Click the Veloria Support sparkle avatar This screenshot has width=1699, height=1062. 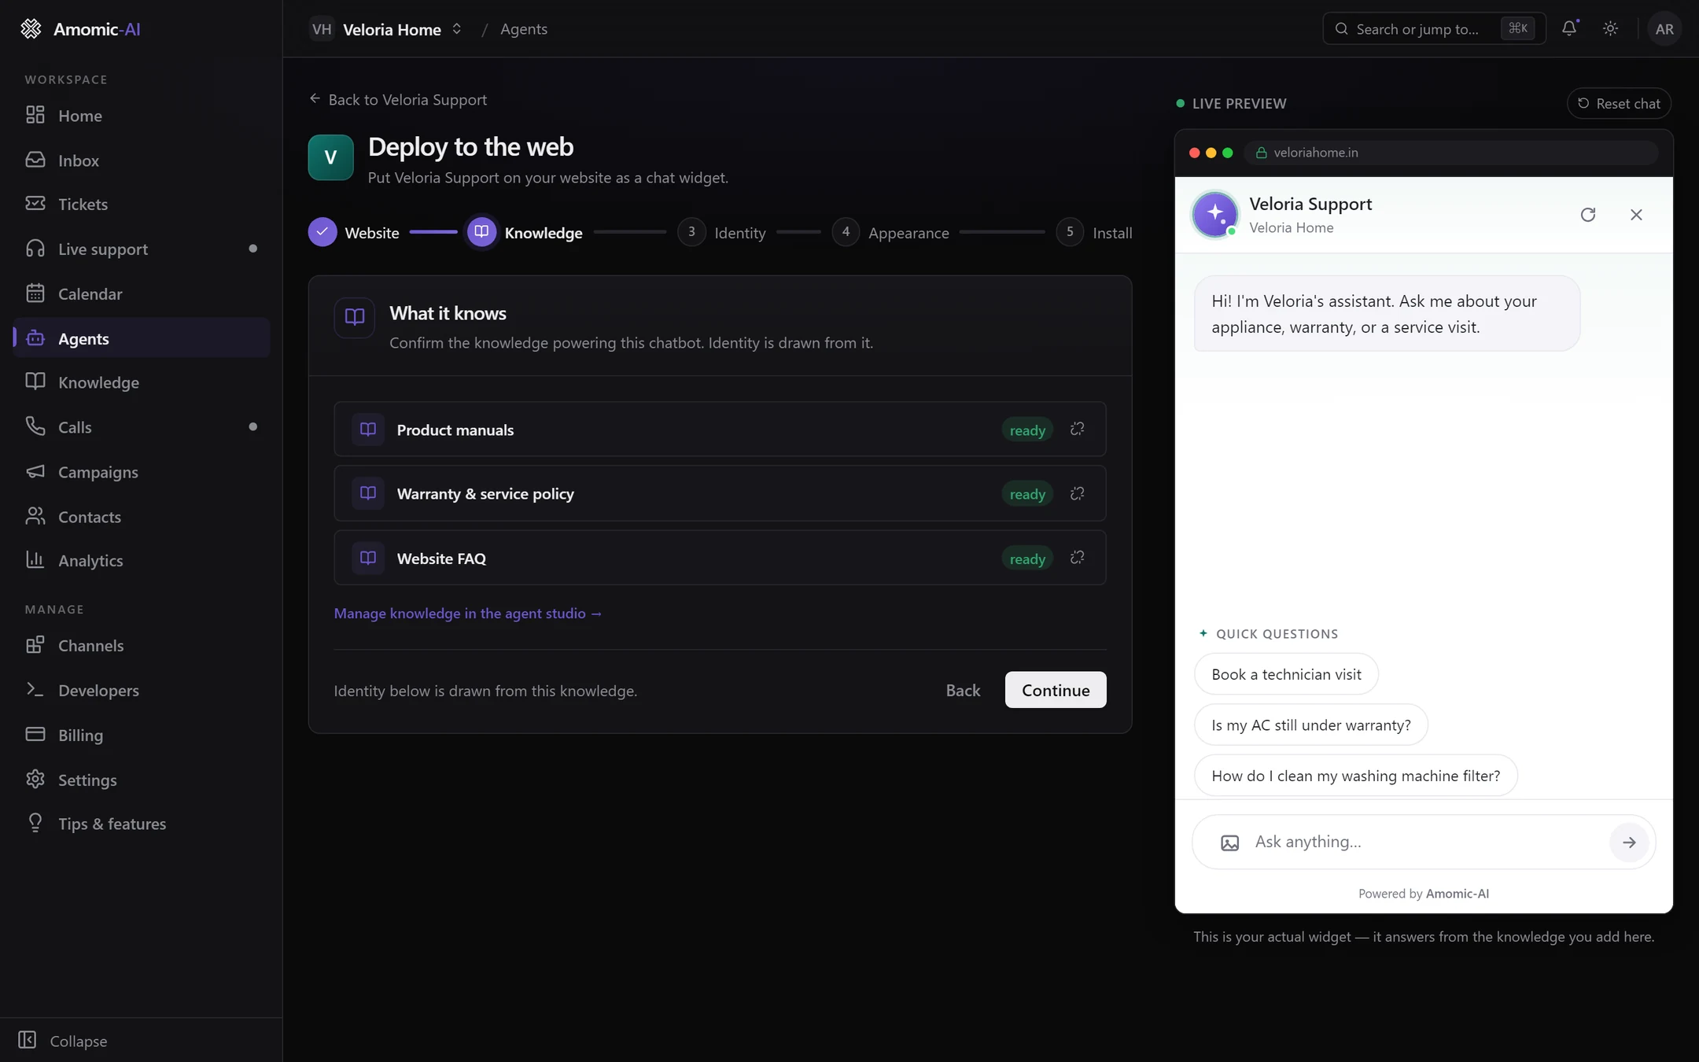(x=1215, y=214)
